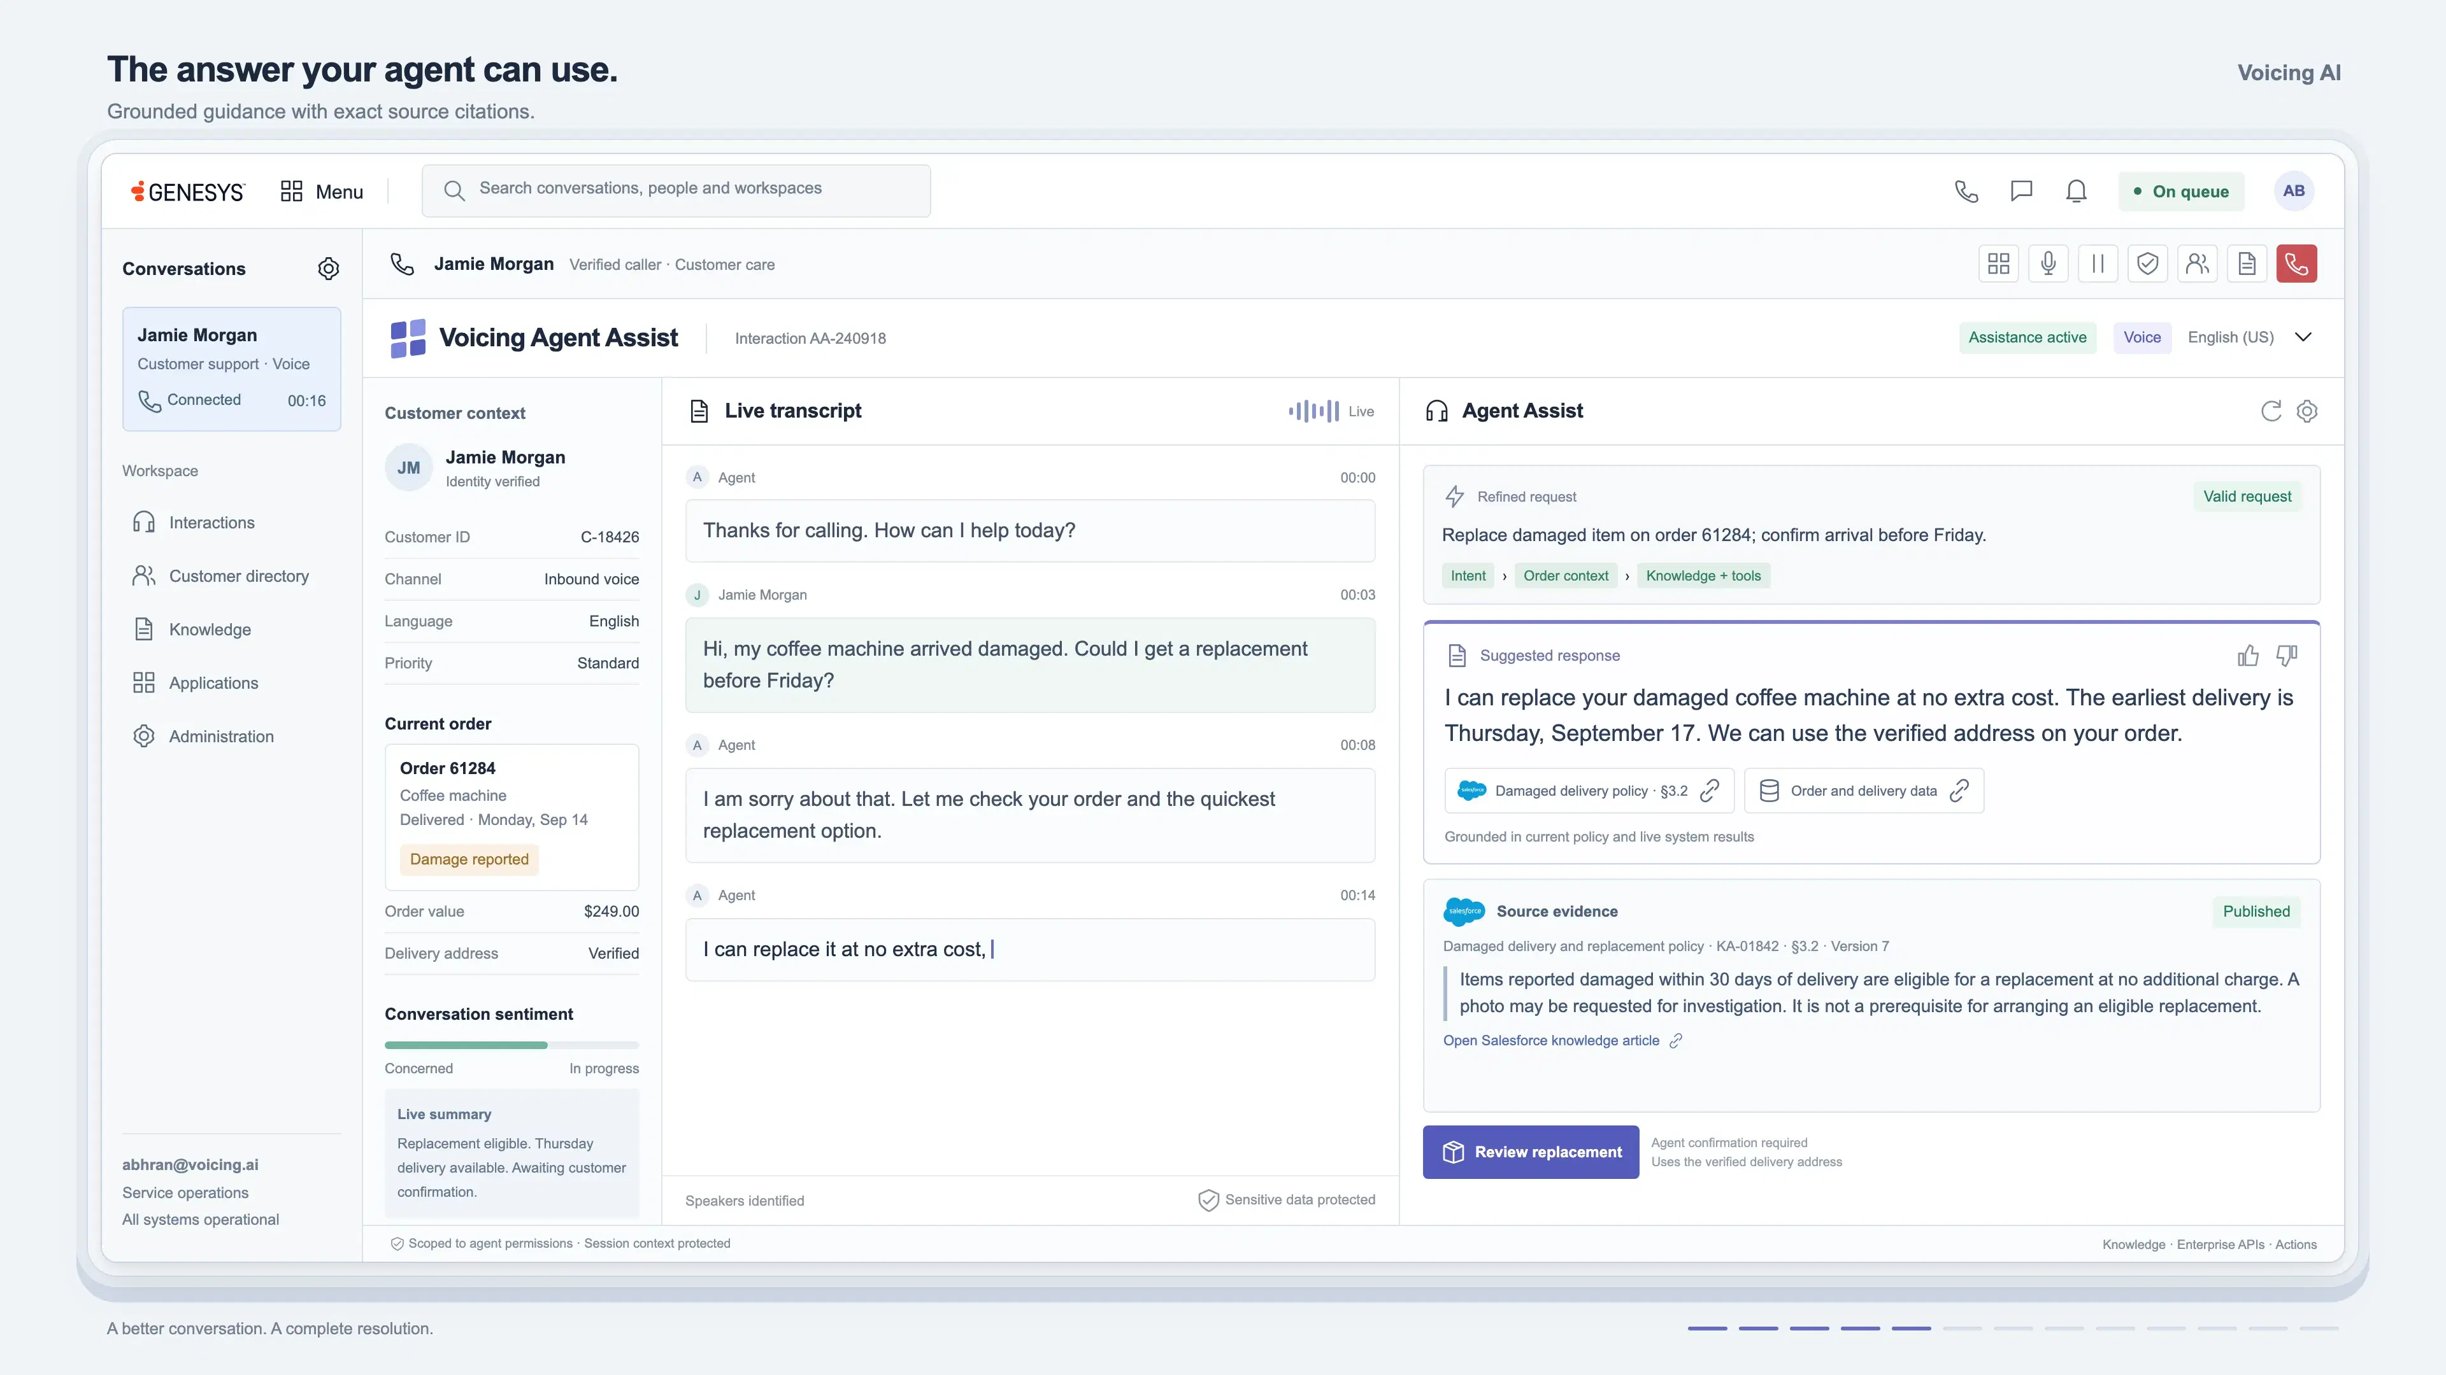Click the AB user avatar
Viewport: 2446px width, 1375px height.
pos(2294,191)
